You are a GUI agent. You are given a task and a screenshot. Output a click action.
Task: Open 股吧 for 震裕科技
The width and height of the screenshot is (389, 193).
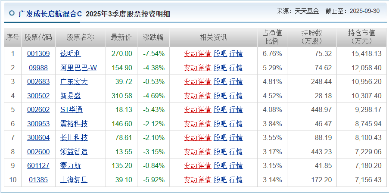(x=220, y=124)
